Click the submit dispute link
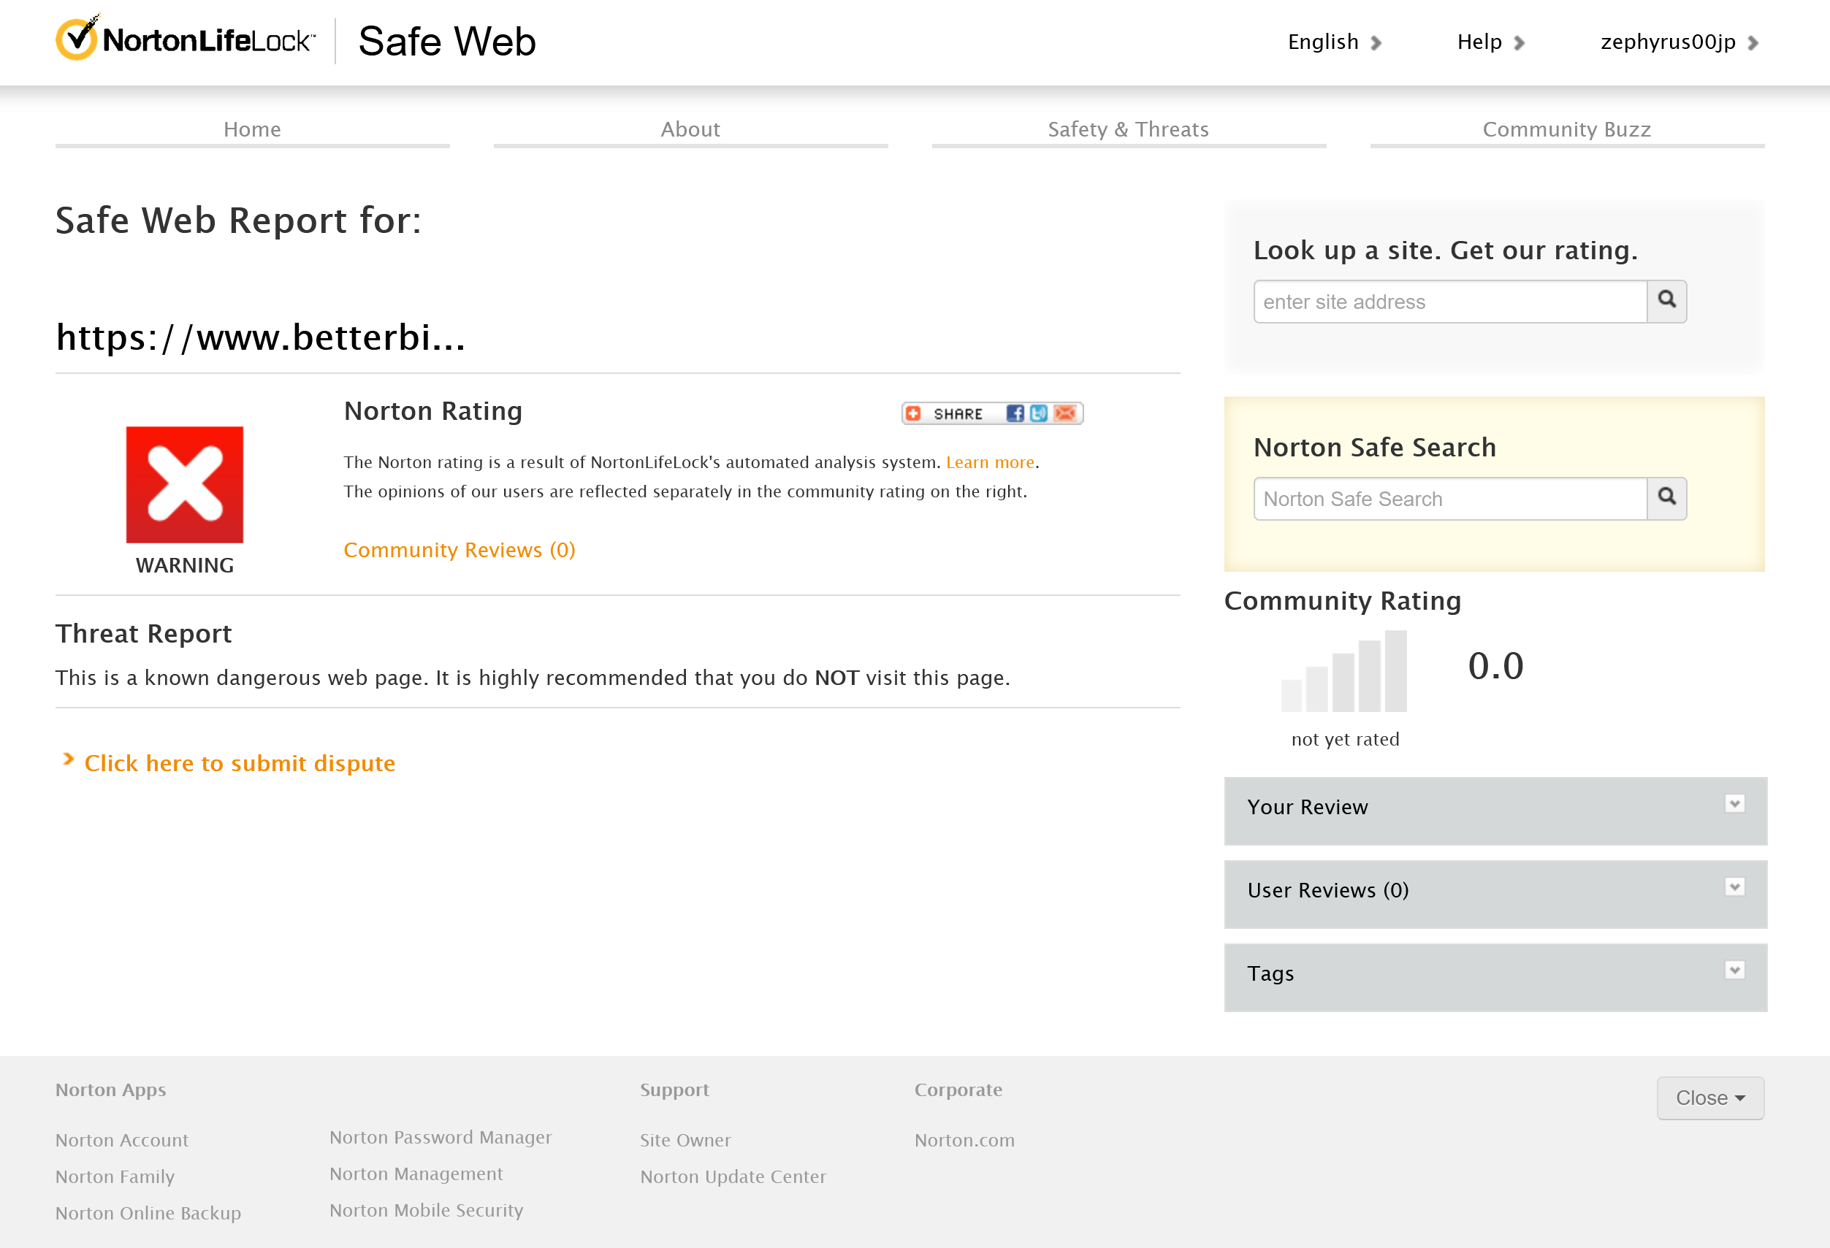 pyautogui.click(x=240, y=763)
